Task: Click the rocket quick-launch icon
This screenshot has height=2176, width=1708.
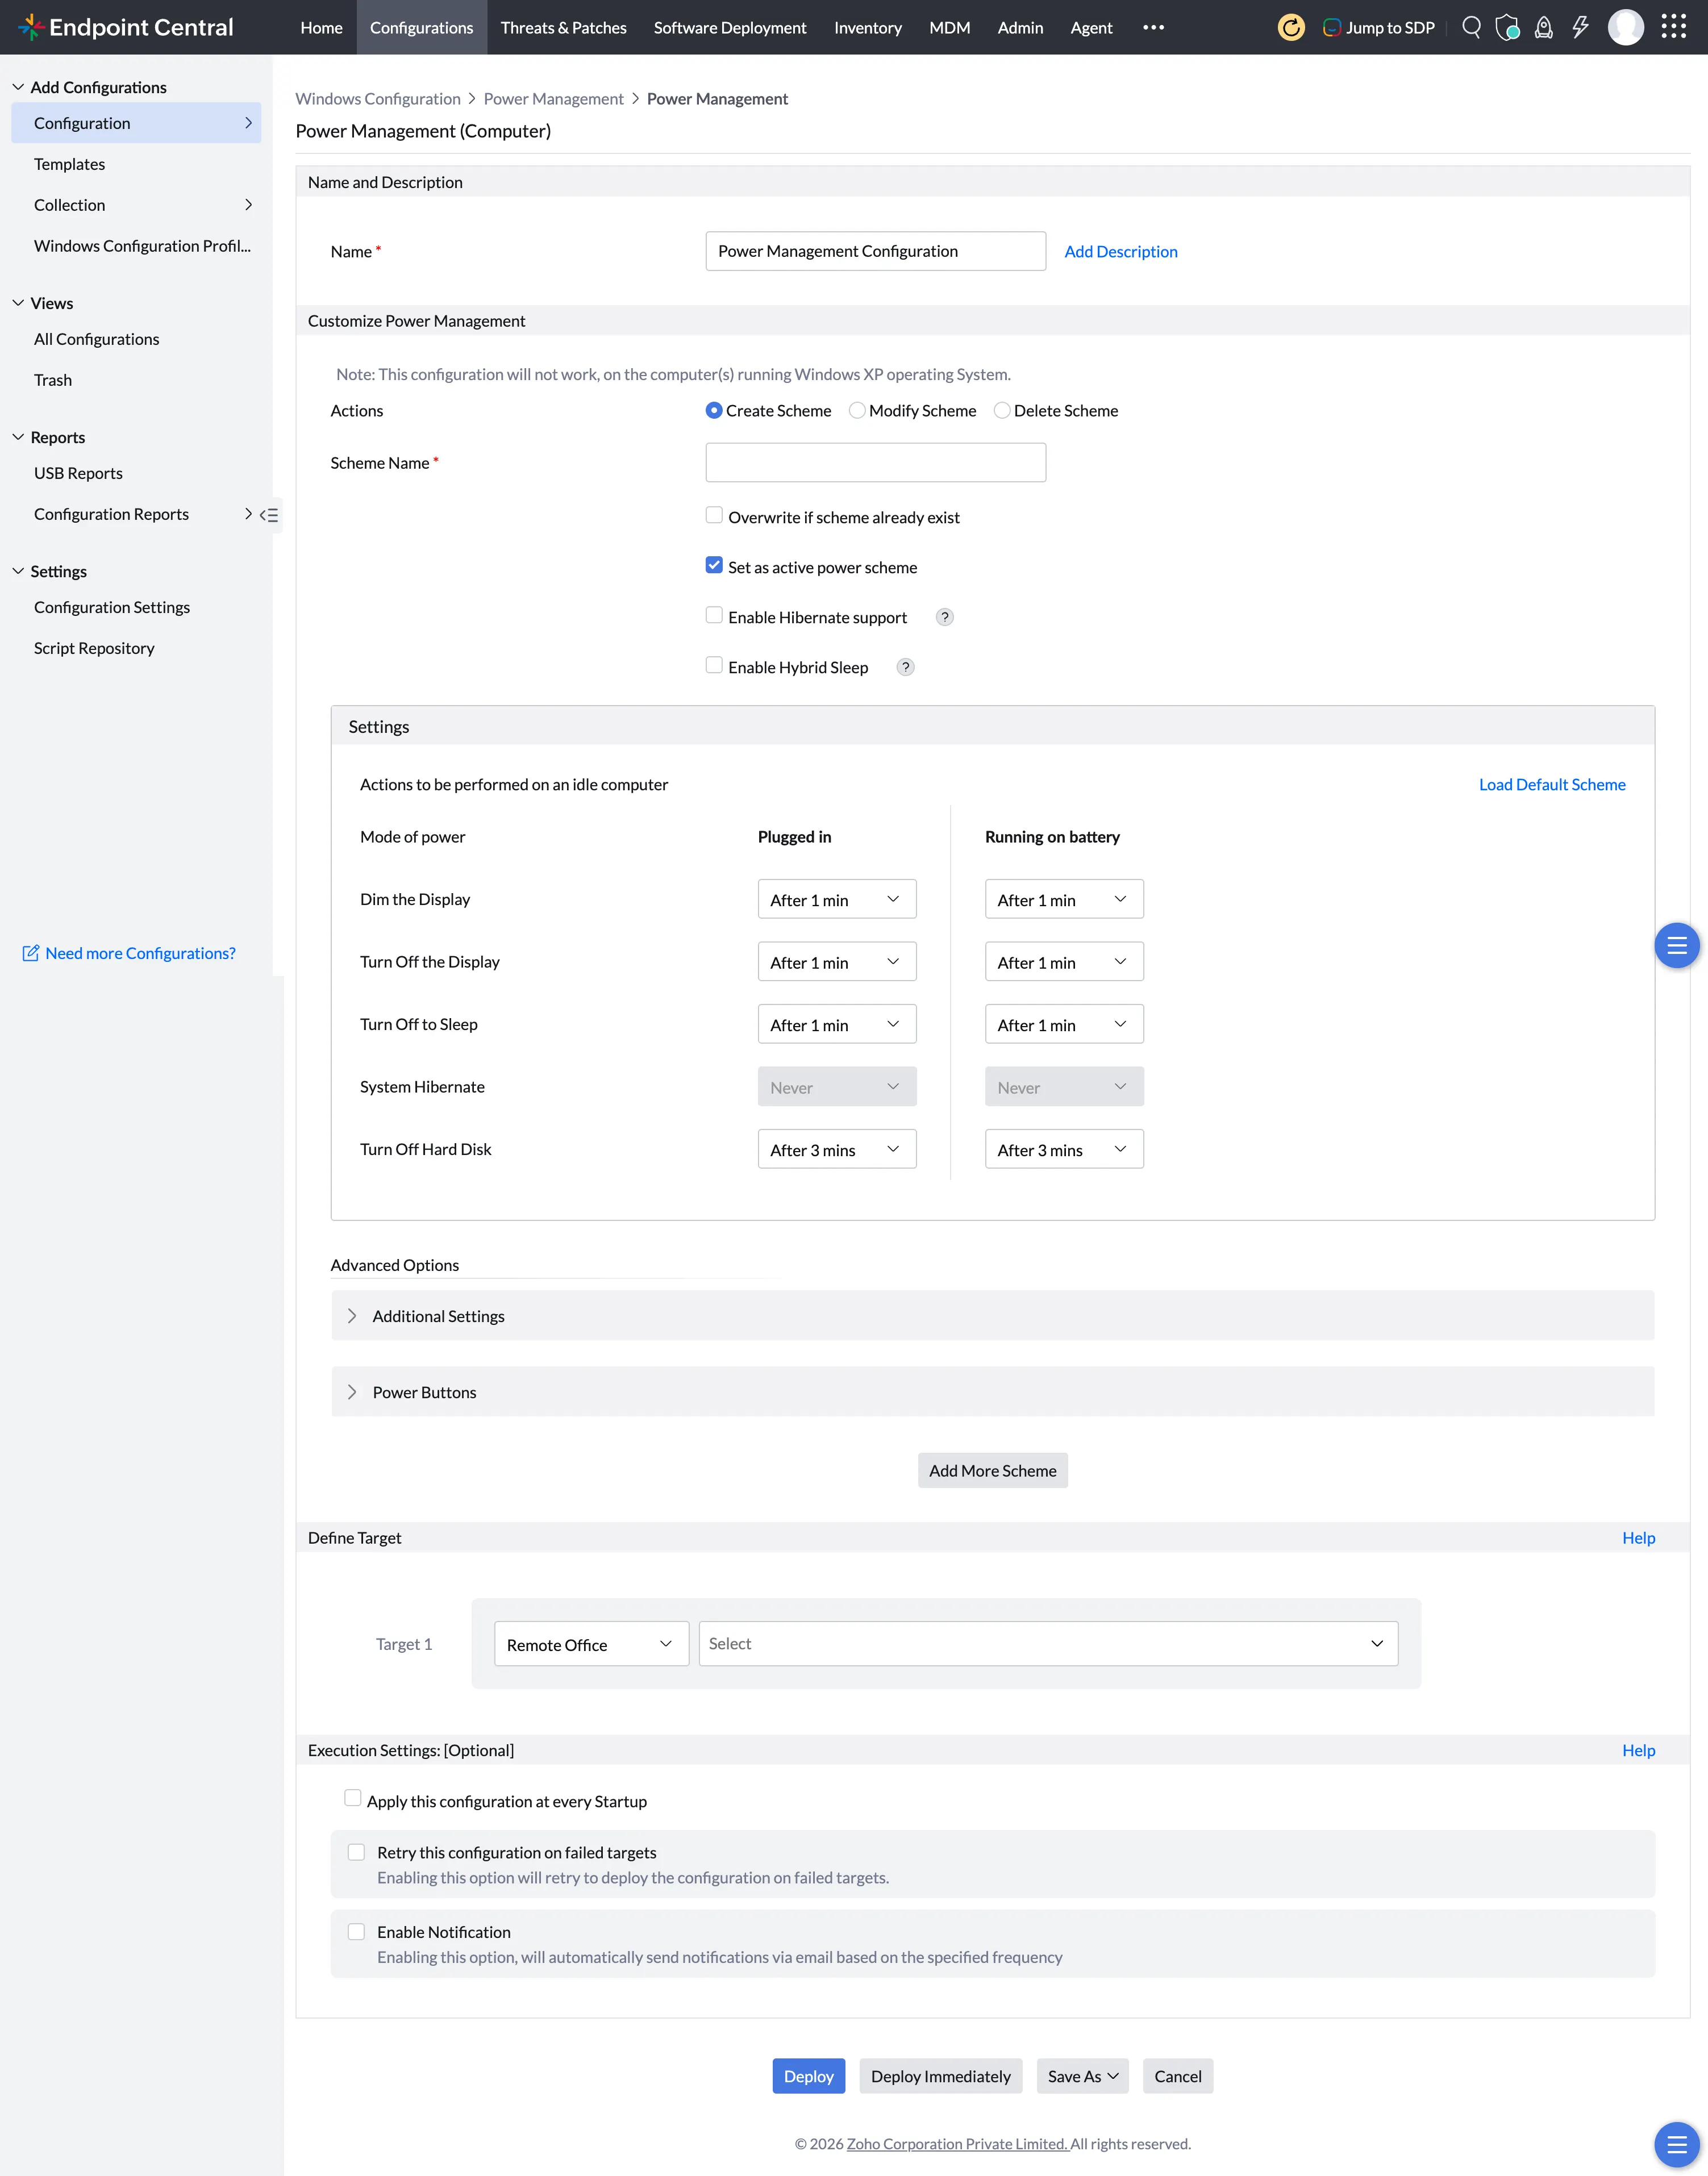Action: coord(1544,27)
